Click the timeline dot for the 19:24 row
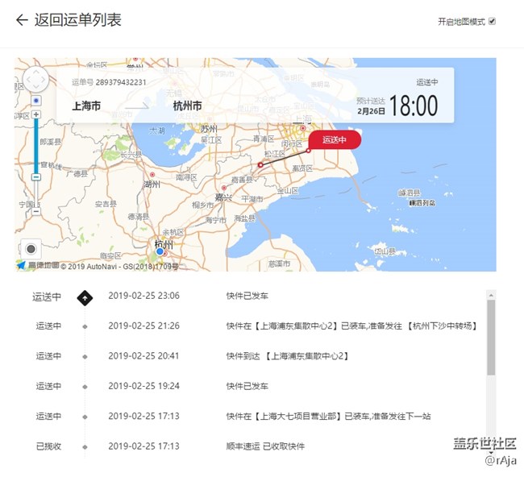 (85, 387)
